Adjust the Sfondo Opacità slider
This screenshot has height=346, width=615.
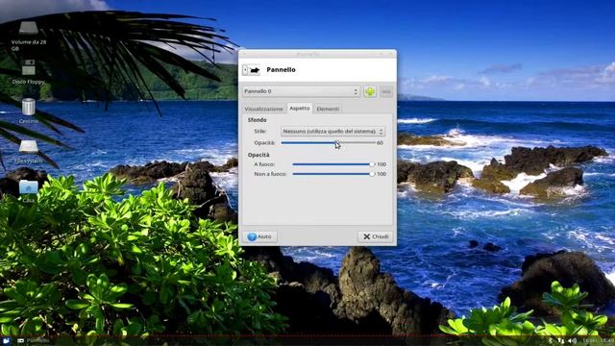point(328,143)
